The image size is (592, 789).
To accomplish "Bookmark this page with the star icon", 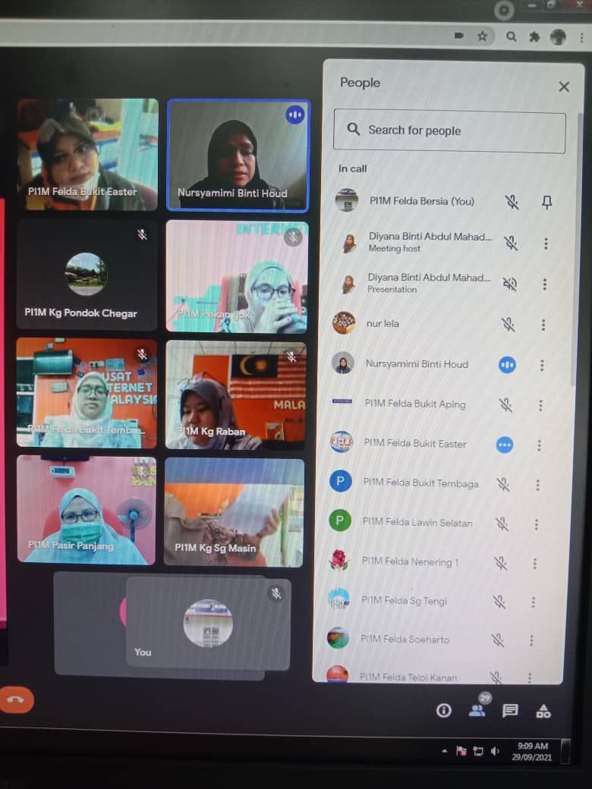I will point(482,36).
